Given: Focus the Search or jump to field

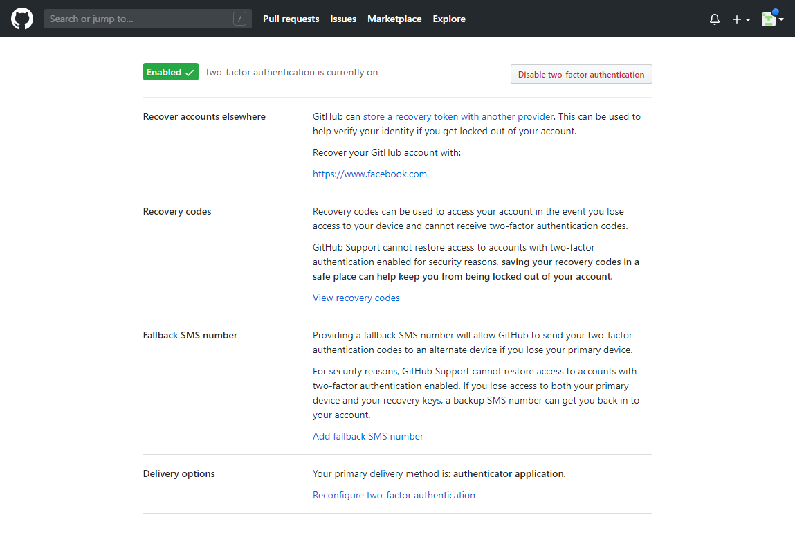Looking at the screenshot, I should pos(138,19).
